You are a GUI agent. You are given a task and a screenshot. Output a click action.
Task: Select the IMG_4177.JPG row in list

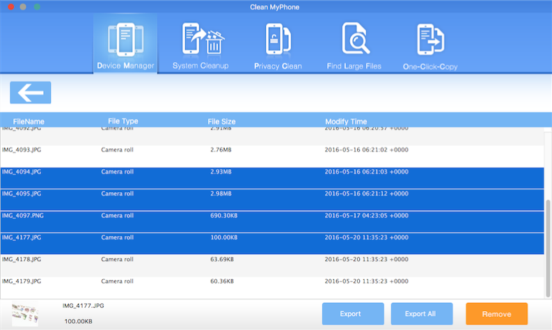pos(272,244)
